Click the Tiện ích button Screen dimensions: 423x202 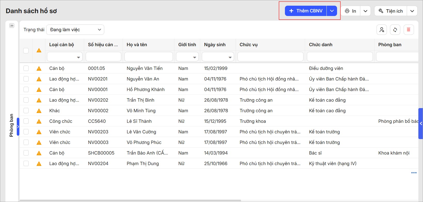pyautogui.click(x=391, y=11)
